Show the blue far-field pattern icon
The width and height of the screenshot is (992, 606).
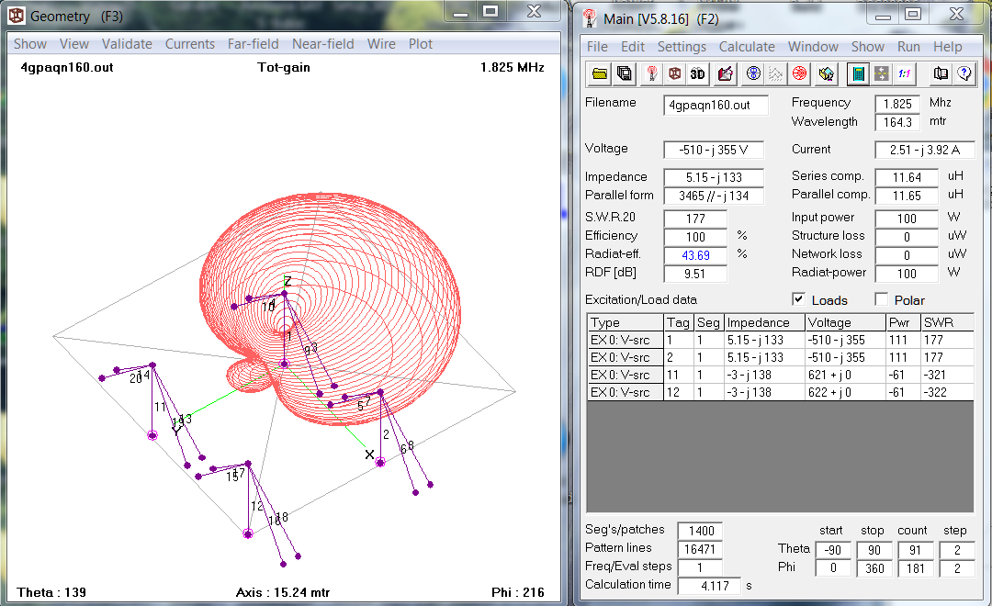tap(753, 74)
